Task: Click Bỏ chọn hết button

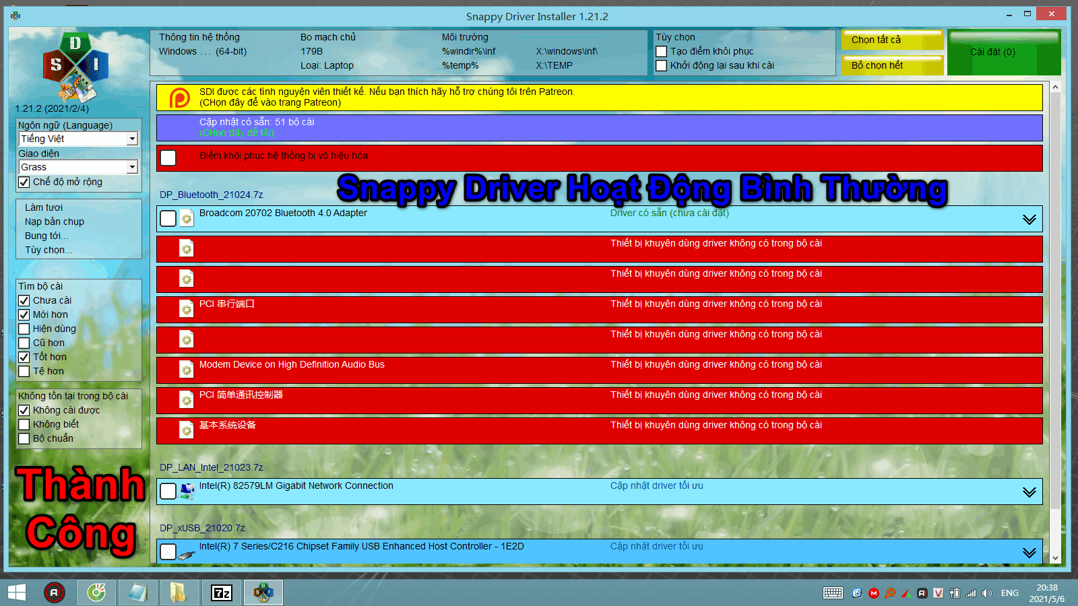Action: pyautogui.click(x=893, y=65)
